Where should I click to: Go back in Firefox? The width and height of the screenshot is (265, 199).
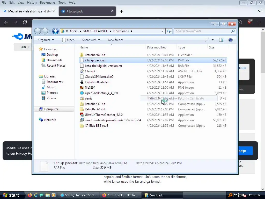click(x=6, y=22)
